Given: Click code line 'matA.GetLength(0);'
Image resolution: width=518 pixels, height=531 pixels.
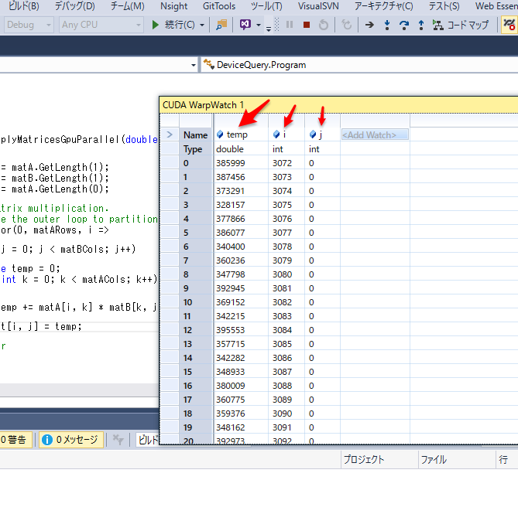Looking at the screenshot, I should 60,189.
